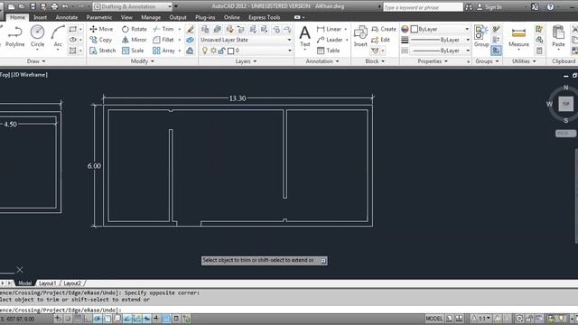The image size is (578, 325).
Task: Click the Undo arrow in quick access toolbar
Action: pyautogui.click(x=65, y=6)
